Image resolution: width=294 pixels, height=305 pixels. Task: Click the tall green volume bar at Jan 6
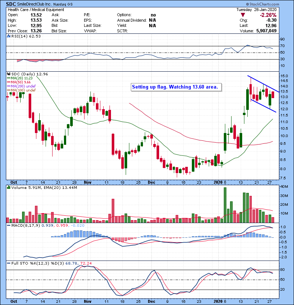point(225,205)
